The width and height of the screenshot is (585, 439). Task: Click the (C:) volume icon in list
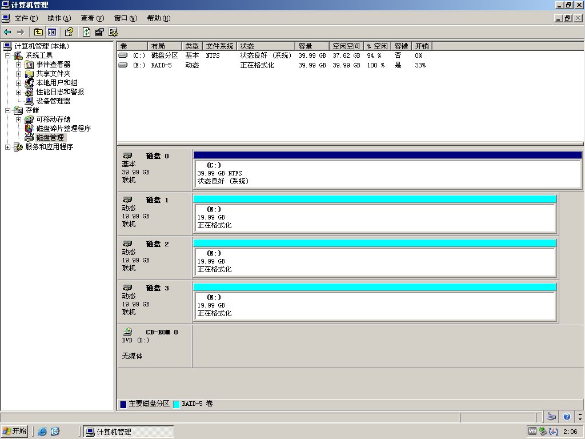tap(123, 55)
